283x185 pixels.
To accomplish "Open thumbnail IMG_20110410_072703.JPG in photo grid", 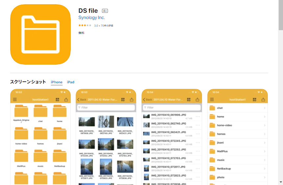I will (x=125, y=144).
